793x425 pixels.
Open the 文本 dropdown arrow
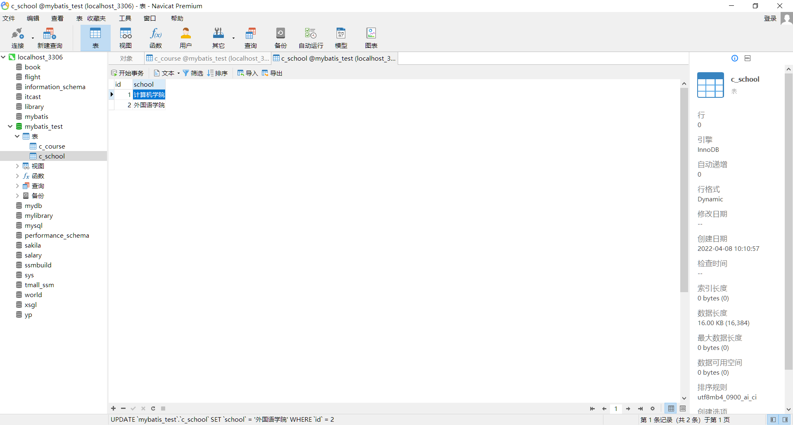point(178,73)
